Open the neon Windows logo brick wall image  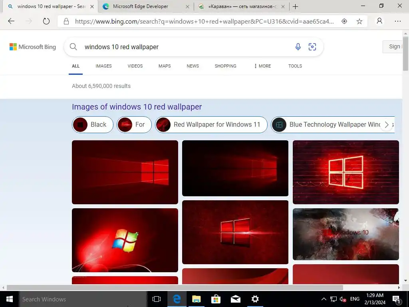point(345,172)
